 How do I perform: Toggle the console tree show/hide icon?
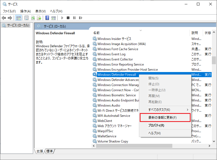click(x=18, y=18)
